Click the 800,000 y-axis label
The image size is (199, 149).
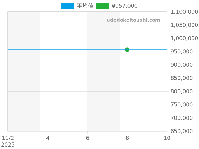coord(184,92)
